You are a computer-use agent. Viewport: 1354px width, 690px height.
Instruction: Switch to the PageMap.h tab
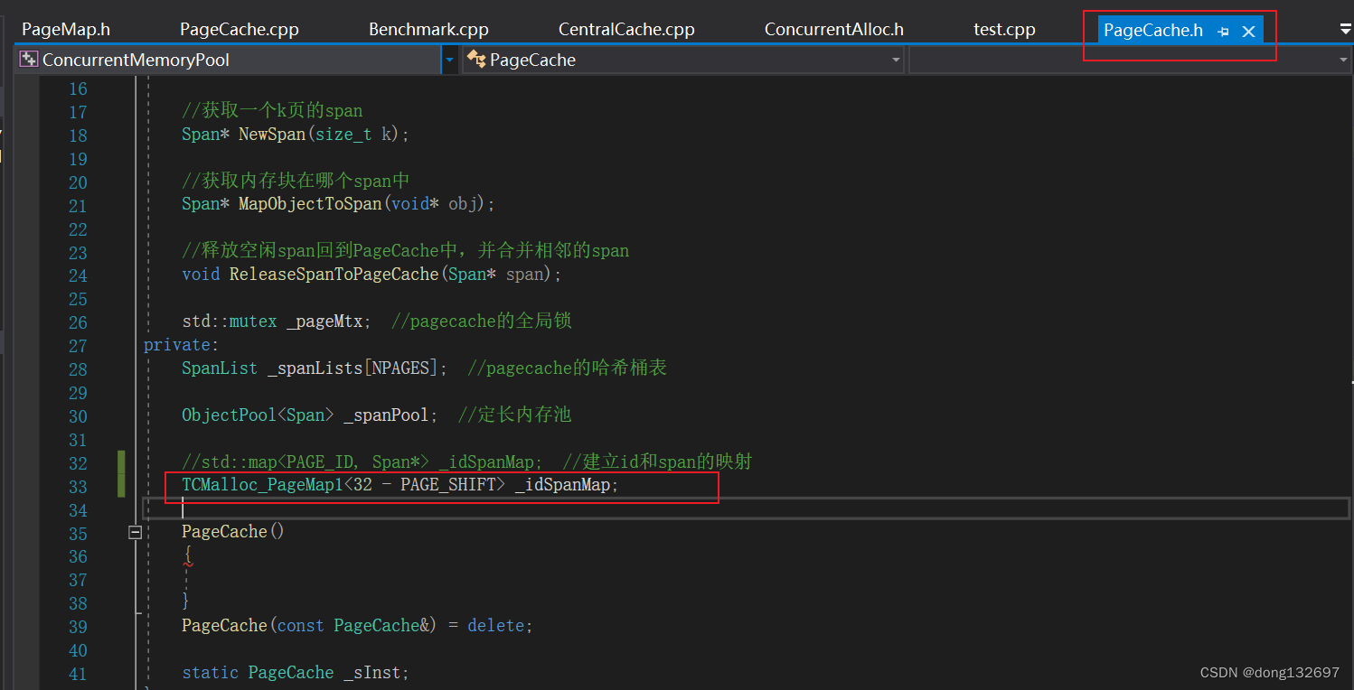66,29
